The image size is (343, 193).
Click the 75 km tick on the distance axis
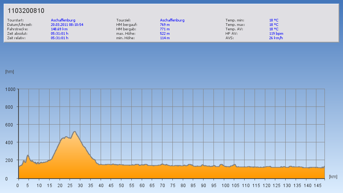click(172, 185)
